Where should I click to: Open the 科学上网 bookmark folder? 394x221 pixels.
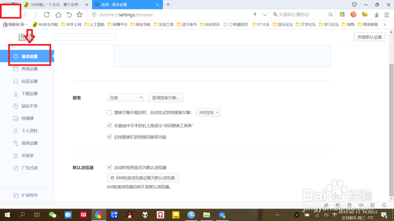point(71,24)
